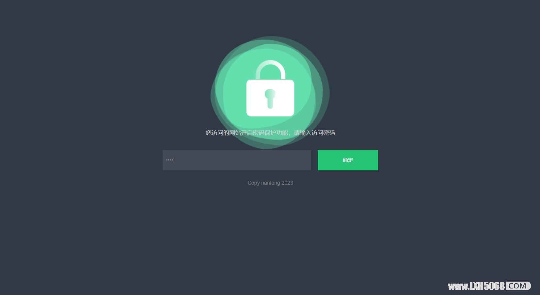540x295 pixels.
Task: Click the padlock's curved shackle
Action: click(270, 70)
